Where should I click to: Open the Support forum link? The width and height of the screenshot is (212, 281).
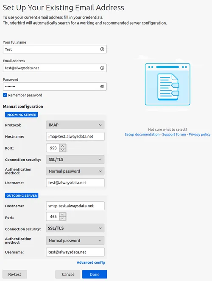coord(174,135)
